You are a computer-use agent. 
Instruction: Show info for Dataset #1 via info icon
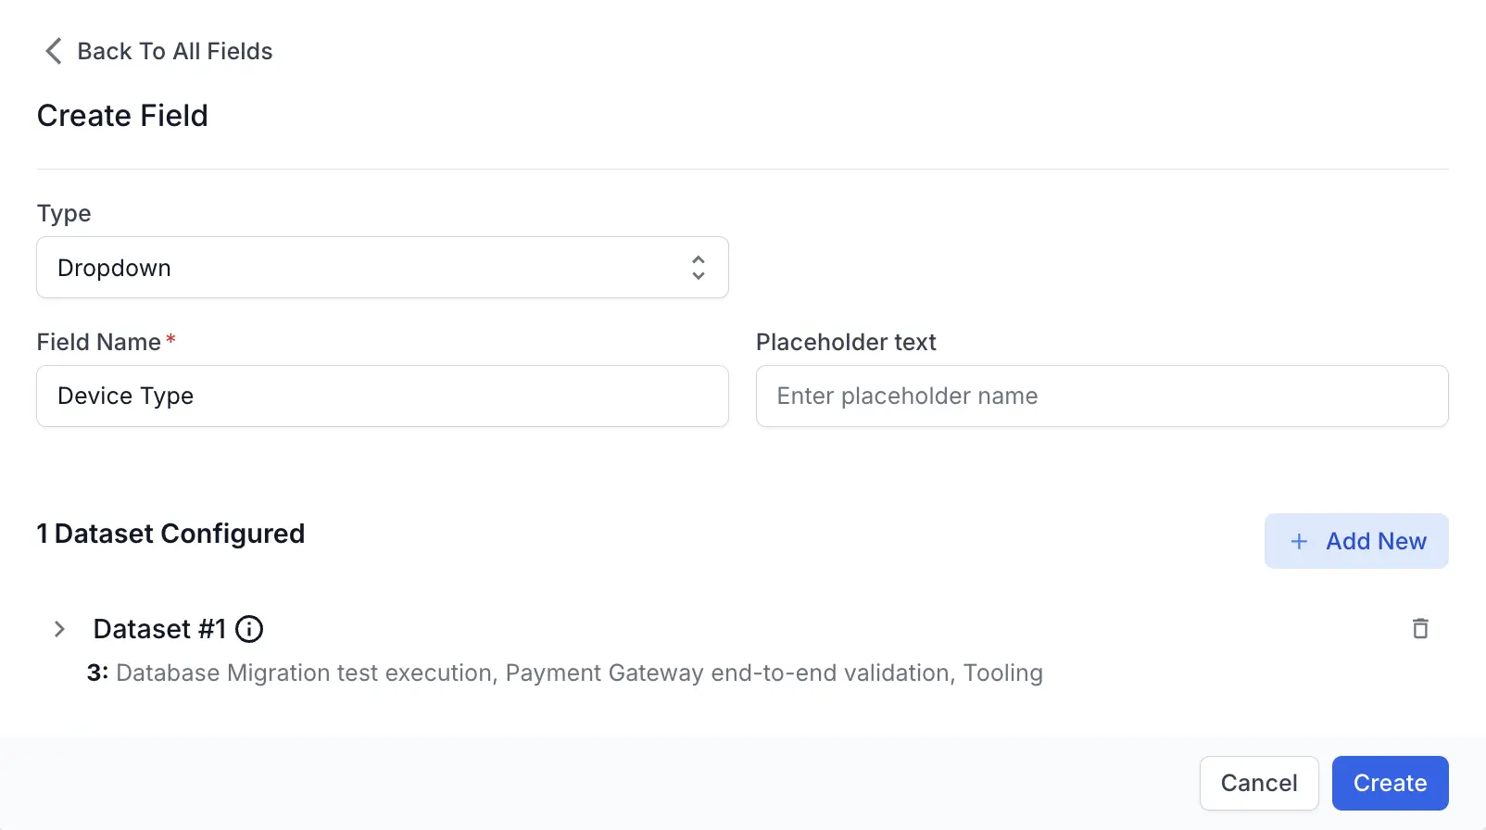(x=249, y=629)
